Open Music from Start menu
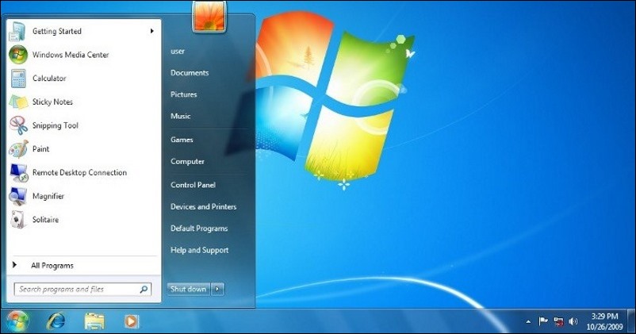This screenshot has width=636, height=334. (x=181, y=116)
